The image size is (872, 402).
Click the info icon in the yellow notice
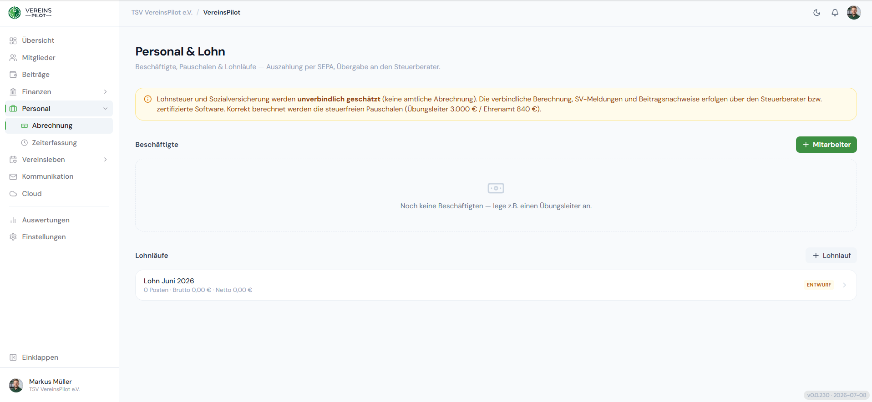point(148,99)
